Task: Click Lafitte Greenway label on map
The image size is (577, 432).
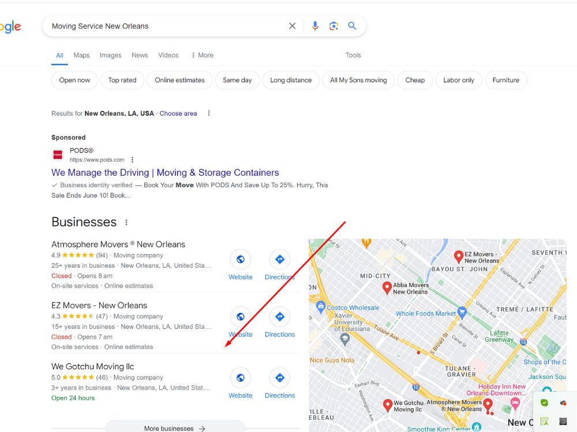Action: point(499,336)
